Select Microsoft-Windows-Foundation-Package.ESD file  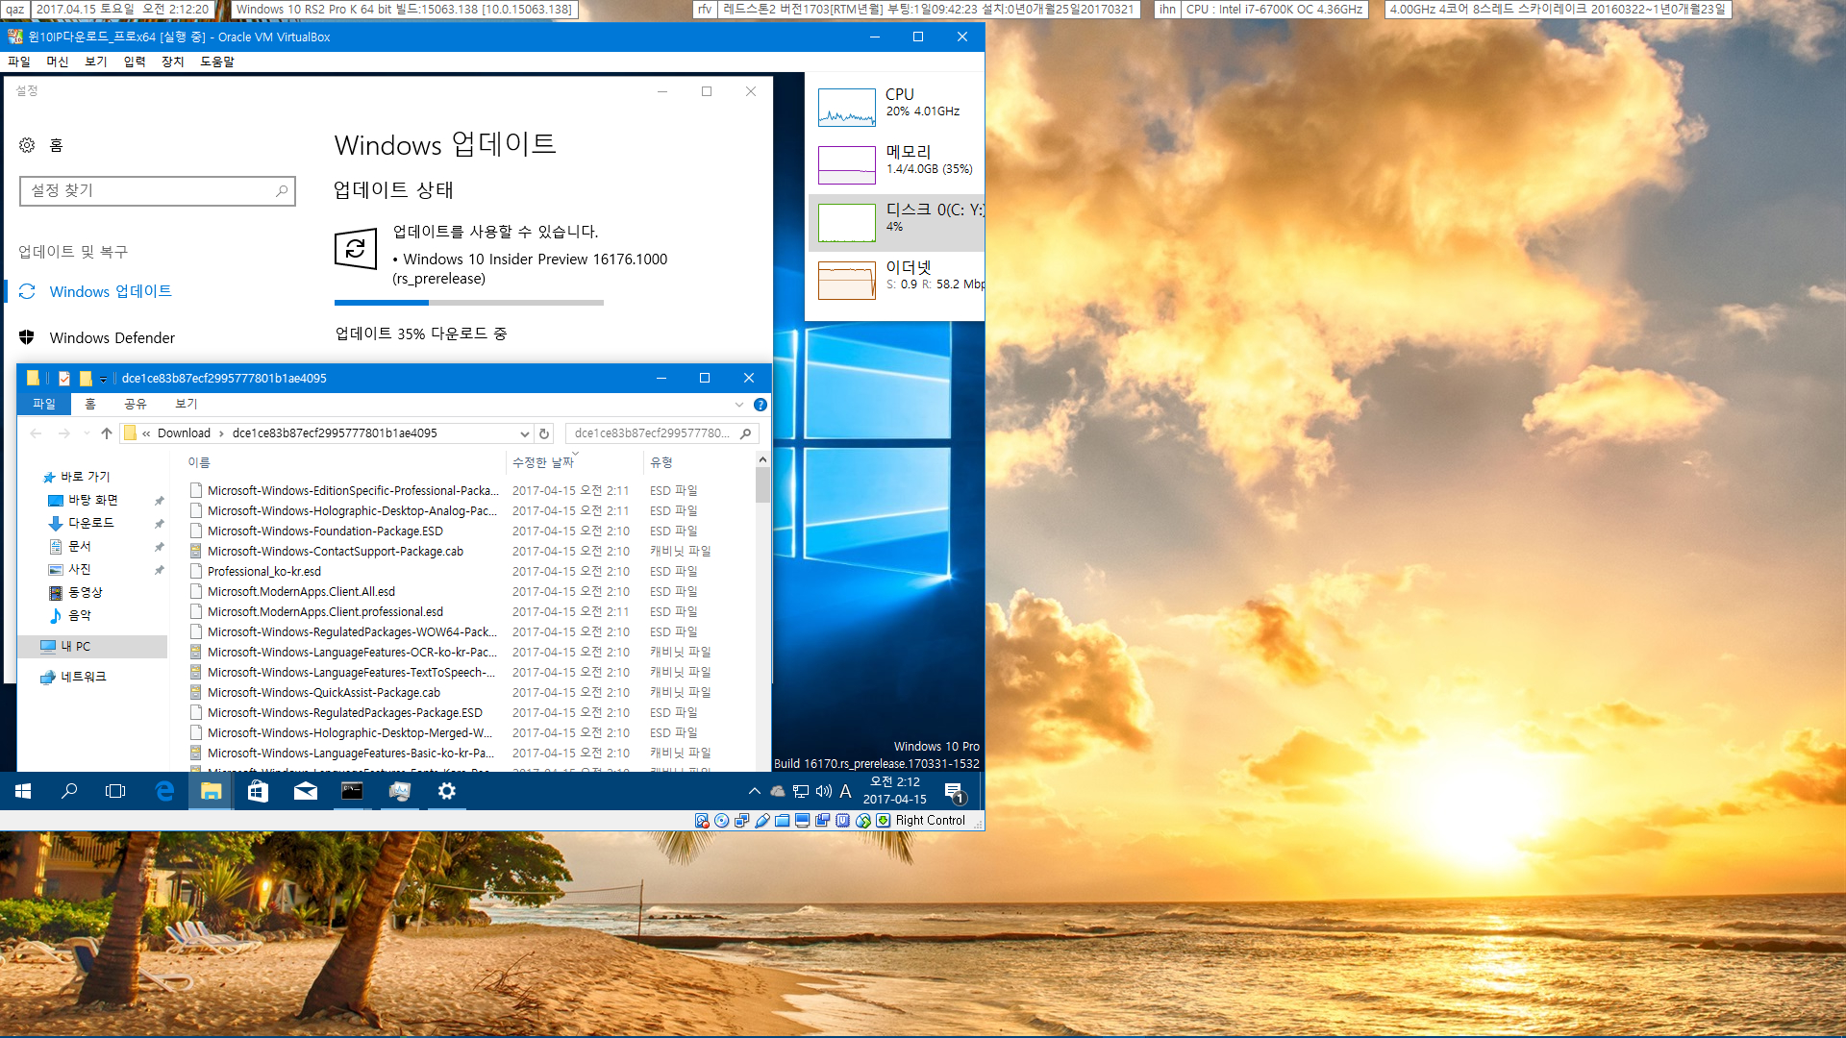pos(325,531)
